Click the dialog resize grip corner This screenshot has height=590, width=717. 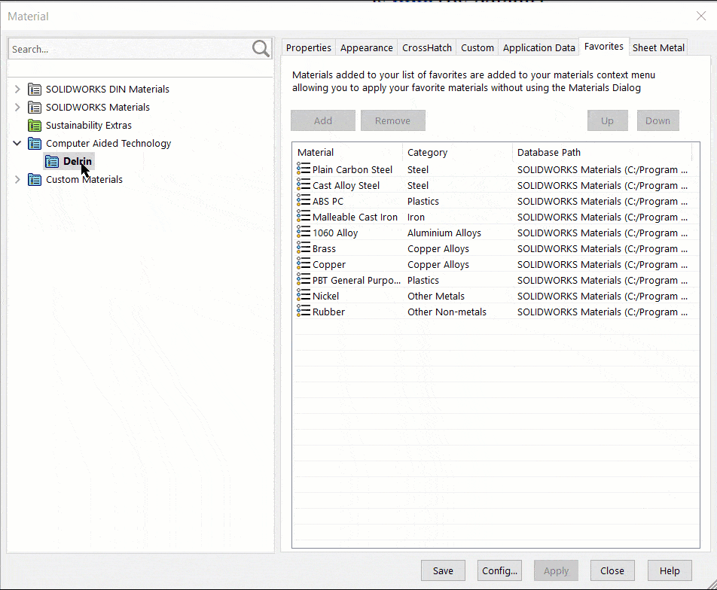tap(712, 585)
